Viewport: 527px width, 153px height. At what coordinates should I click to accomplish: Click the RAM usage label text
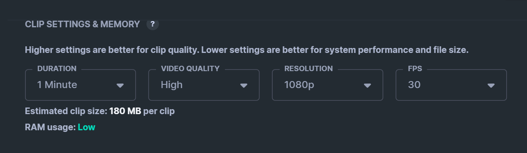tap(50, 127)
